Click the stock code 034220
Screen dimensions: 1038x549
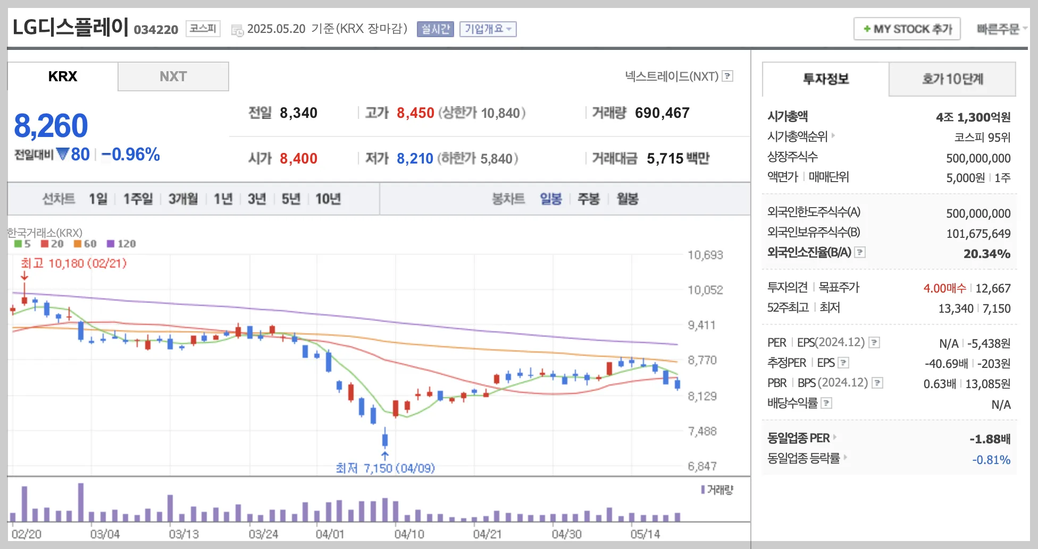[156, 30]
